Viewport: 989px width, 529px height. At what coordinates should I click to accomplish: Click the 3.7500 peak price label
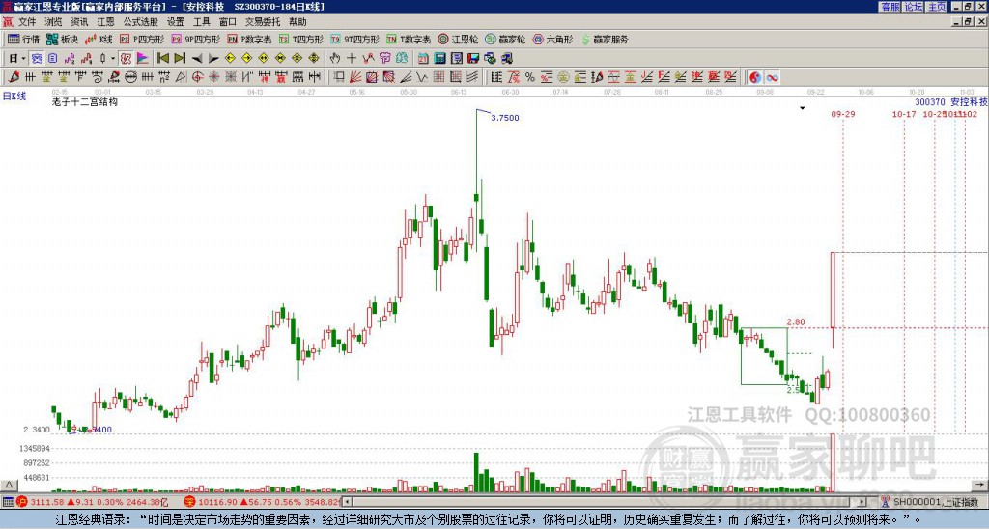pos(504,118)
